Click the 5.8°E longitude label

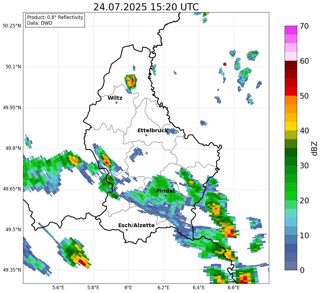[x=93, y=288]
